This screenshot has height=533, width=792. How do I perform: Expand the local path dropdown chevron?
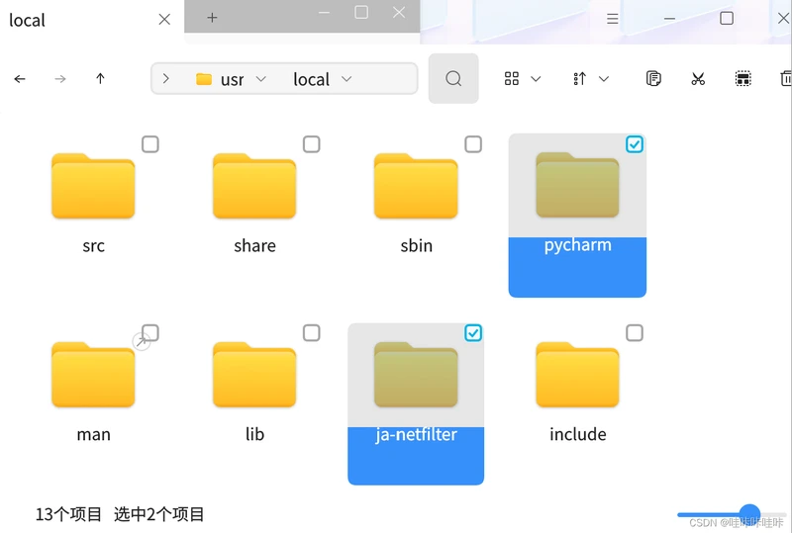coord(346,79)
